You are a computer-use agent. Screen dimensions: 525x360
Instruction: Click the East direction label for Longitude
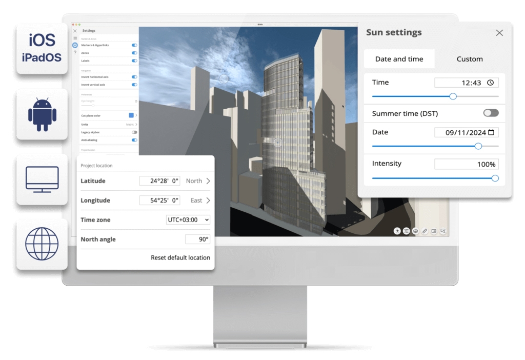[x=196, y=201]
